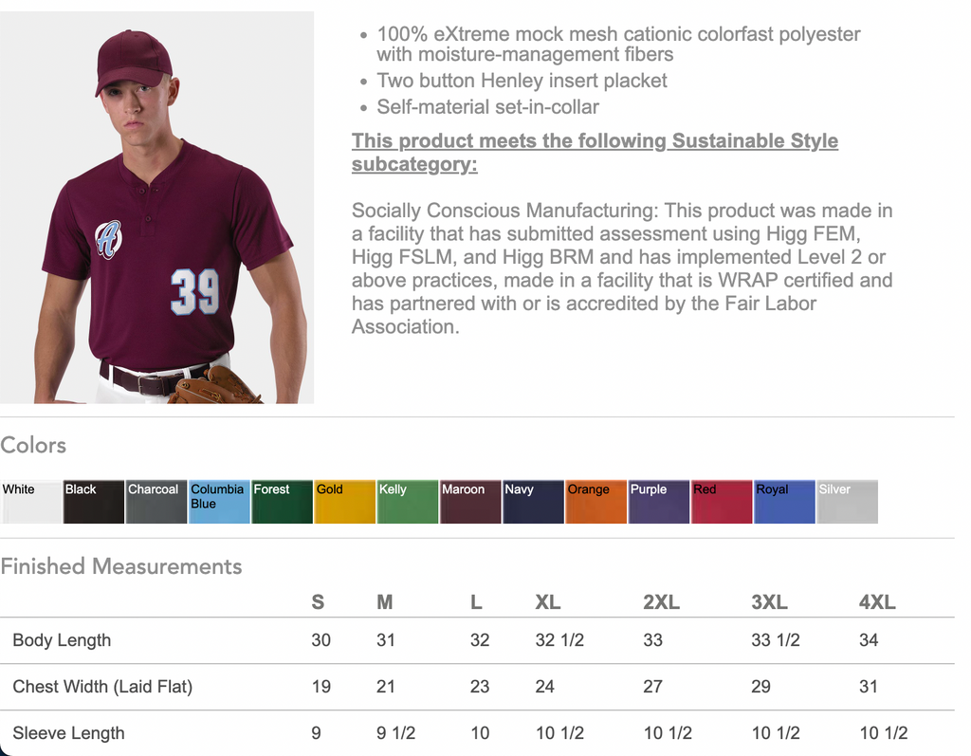Open the Sustainable Style subcategory link

point(595,153)
